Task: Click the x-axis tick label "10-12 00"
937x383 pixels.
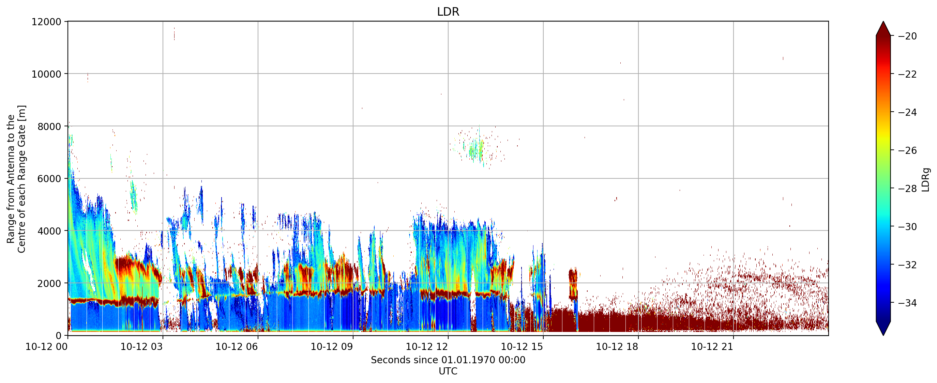Action: coord(47,347)
